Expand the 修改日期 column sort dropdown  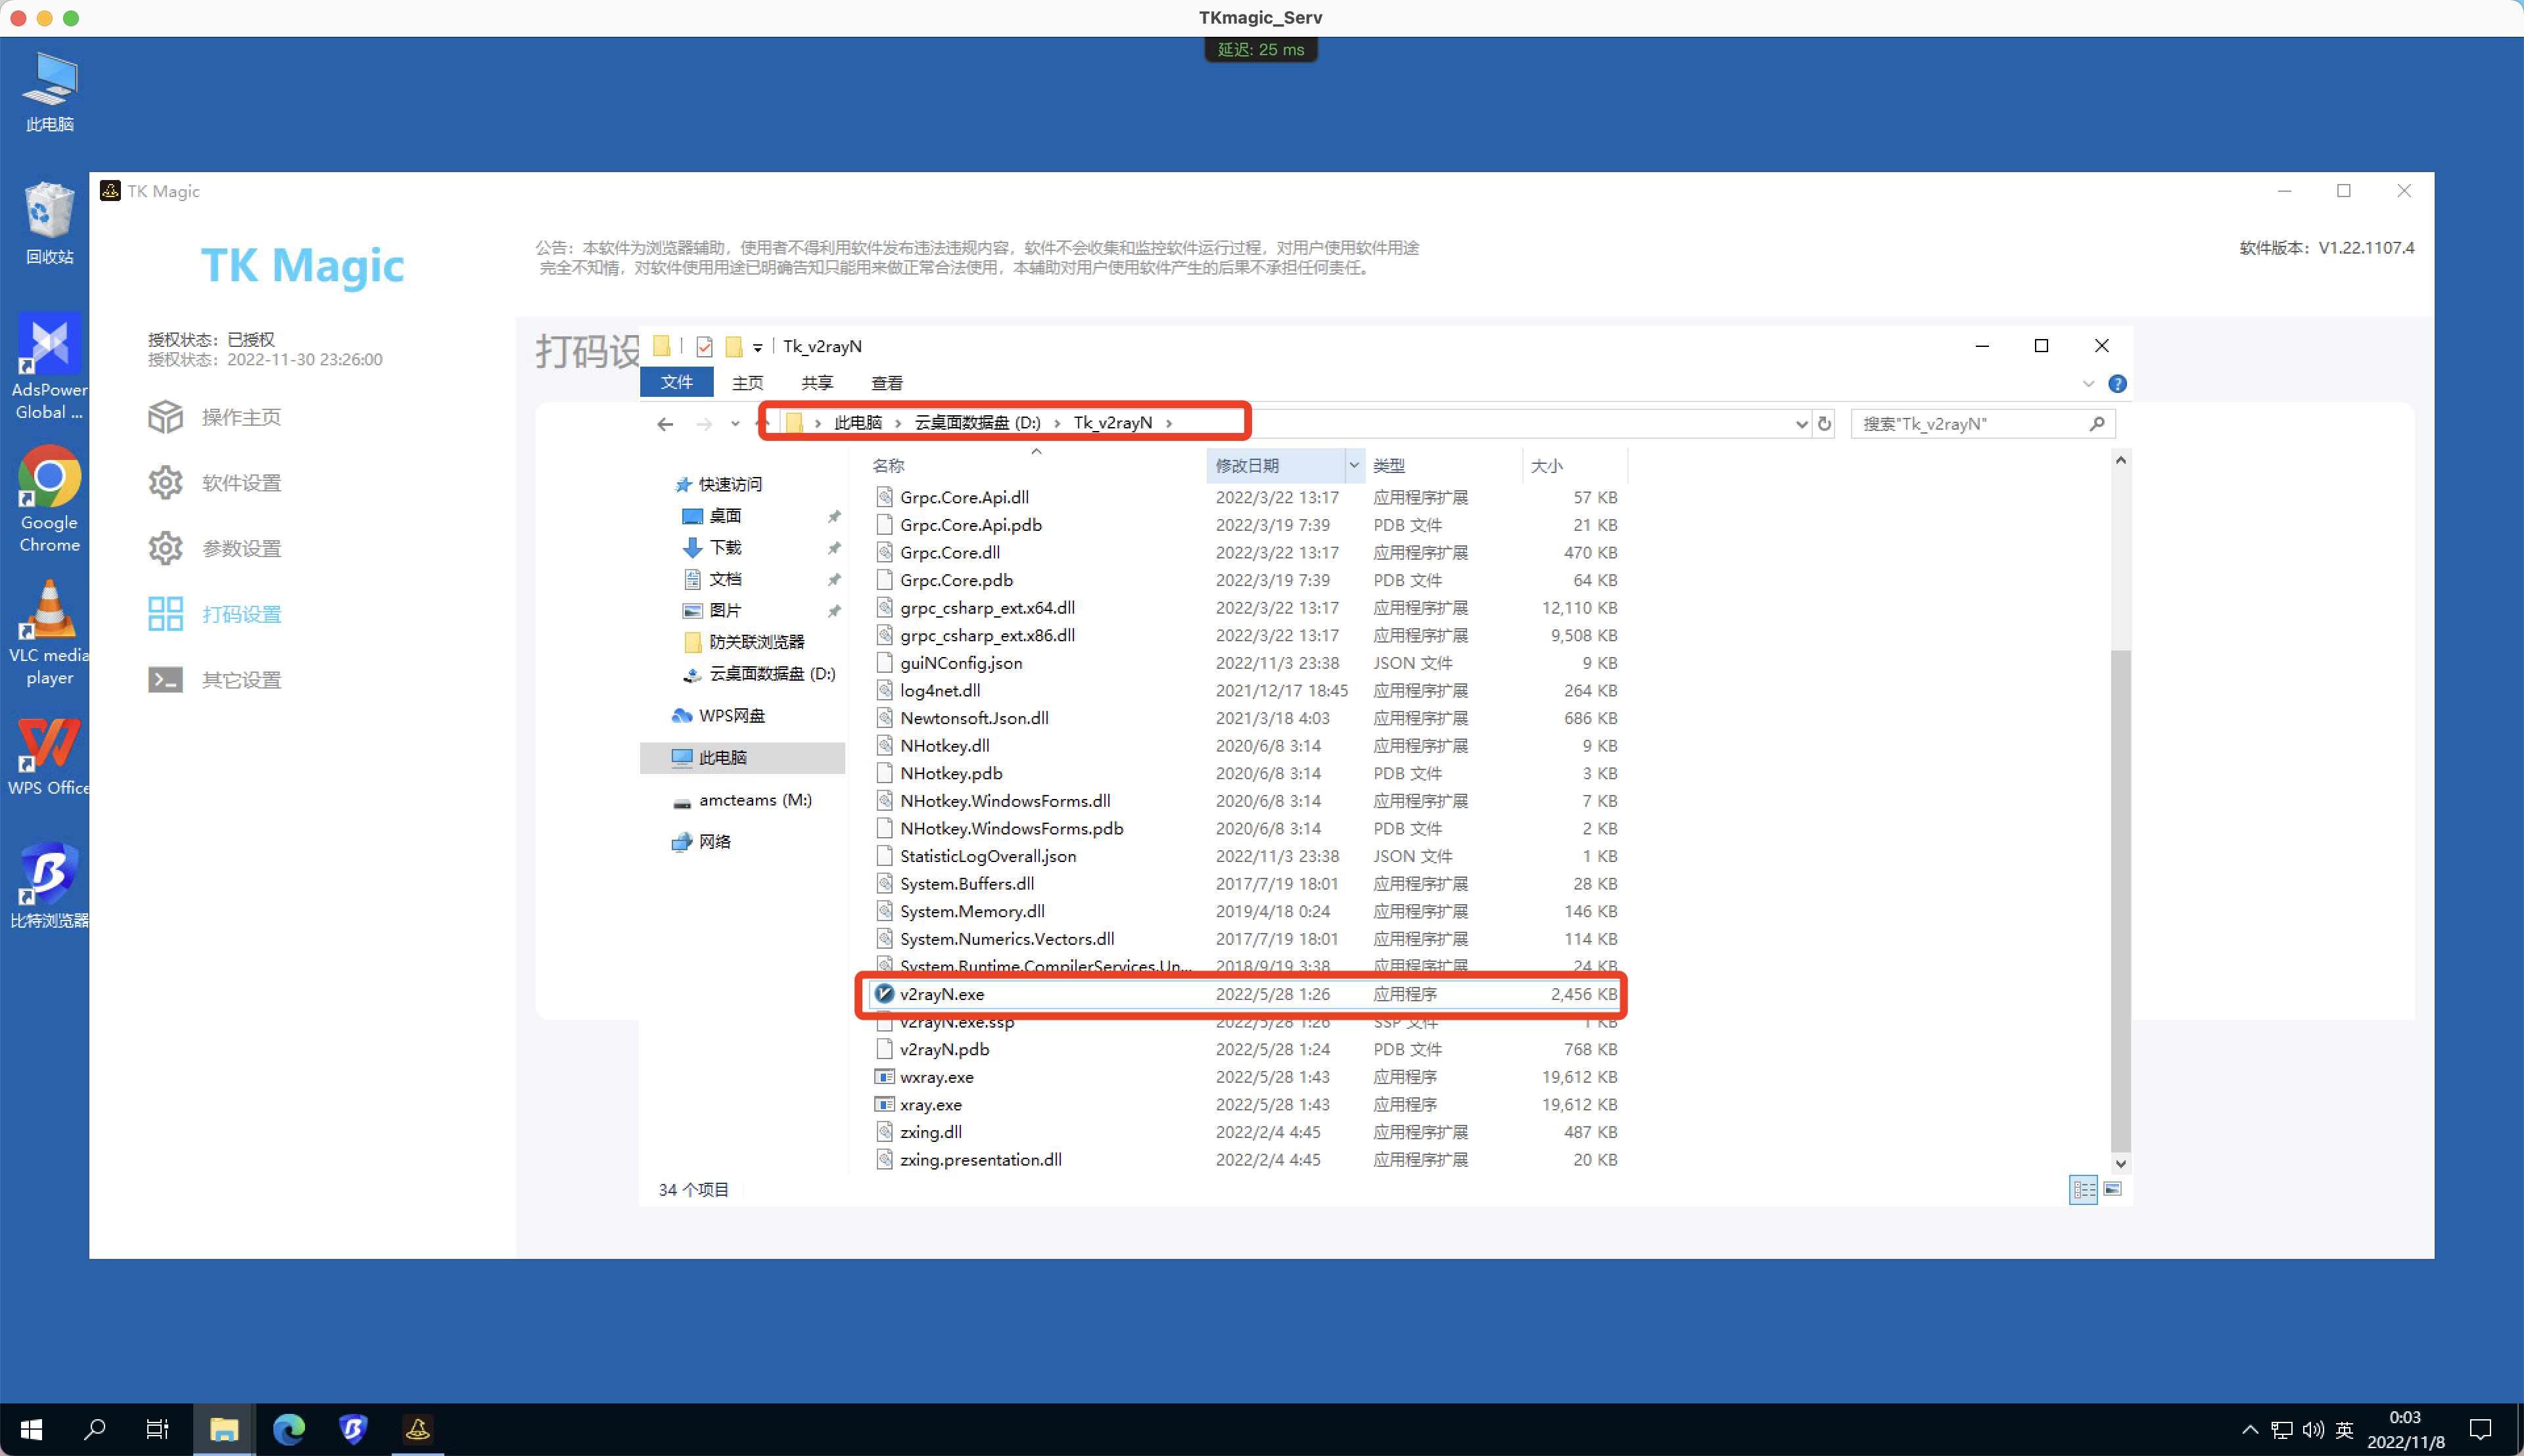click(1355, 465)
